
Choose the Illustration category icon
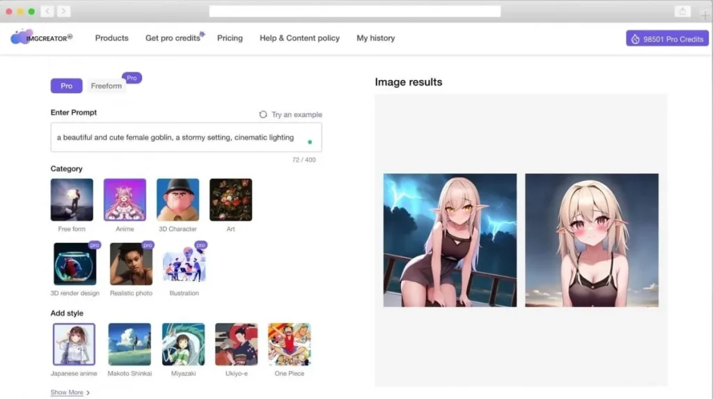click(x=184, y=264)
